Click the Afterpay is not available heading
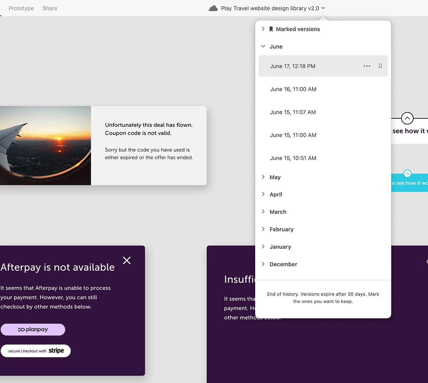 click(58, 267)
